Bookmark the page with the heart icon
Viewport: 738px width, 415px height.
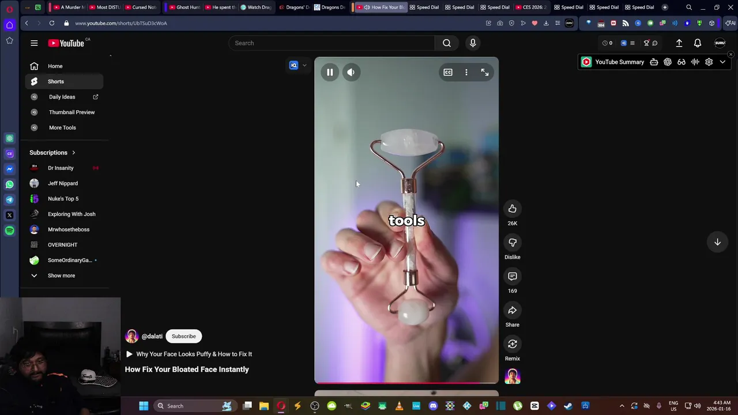click(x=534, y=23)
